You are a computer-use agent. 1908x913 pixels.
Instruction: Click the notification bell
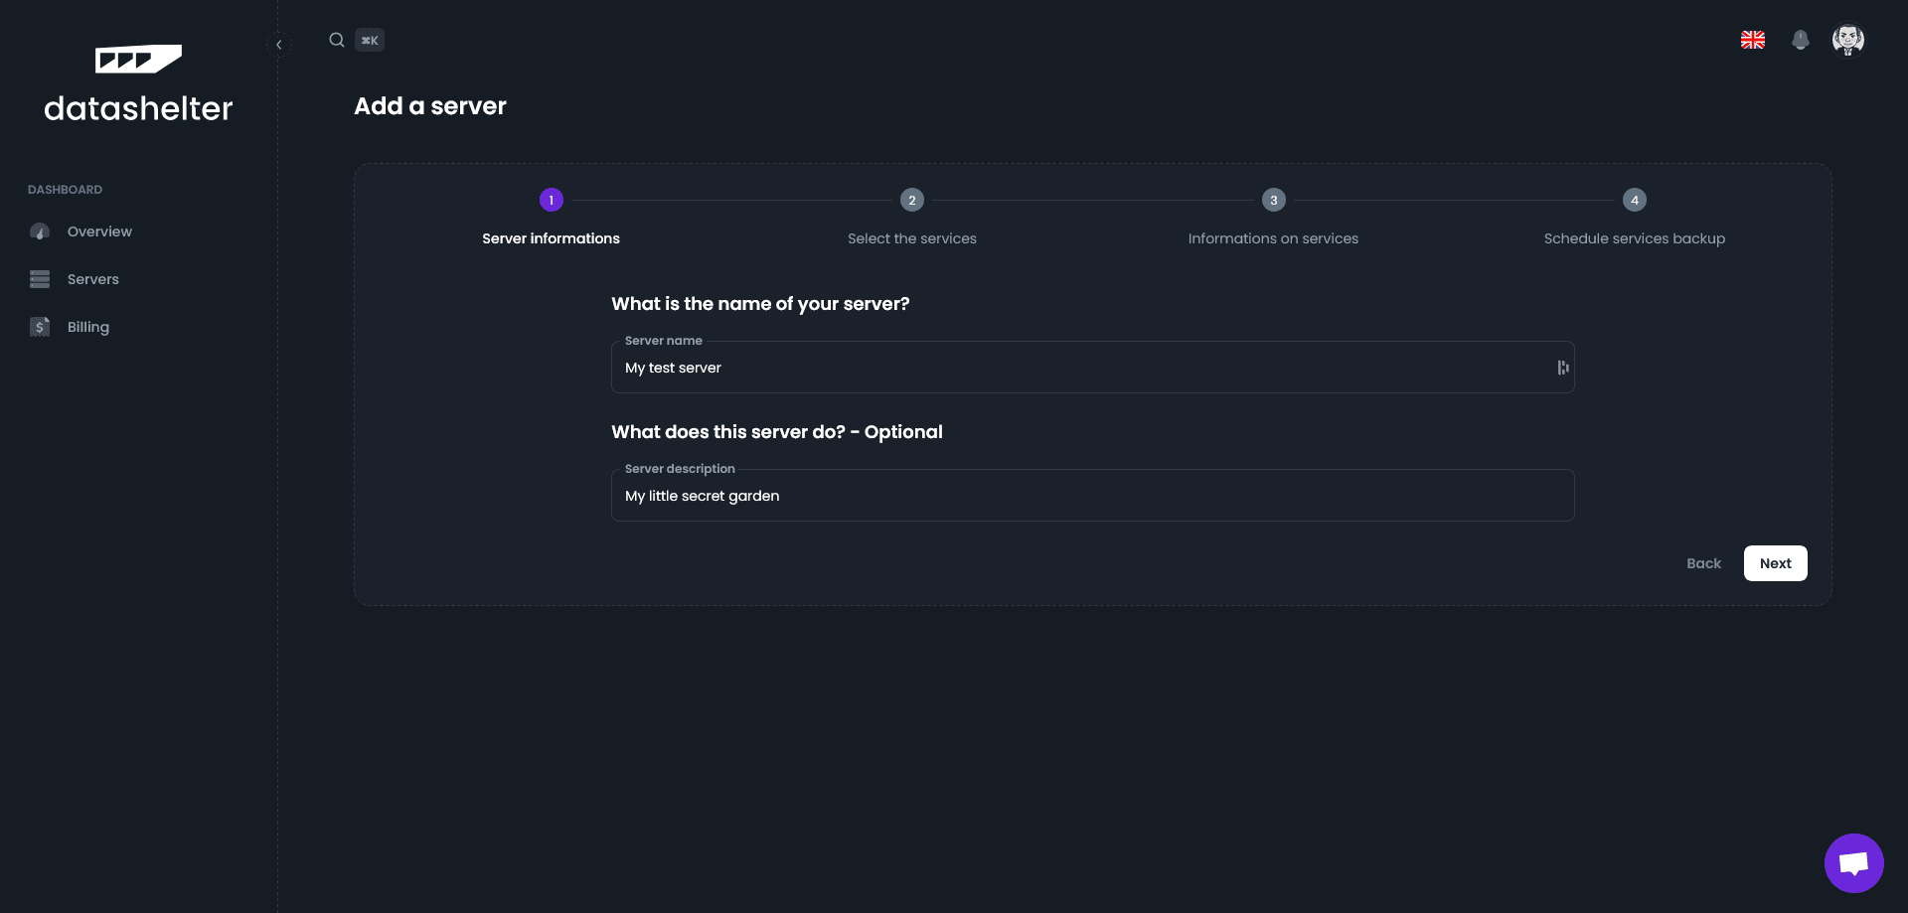(x=1801, y=40)
